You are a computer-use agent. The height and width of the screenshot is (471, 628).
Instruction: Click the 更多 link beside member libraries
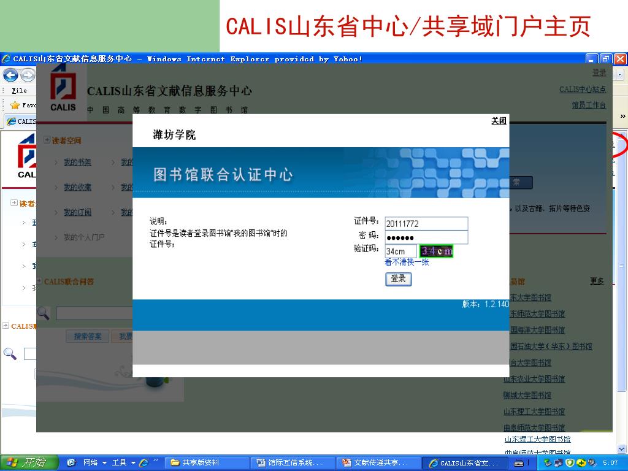597,281
